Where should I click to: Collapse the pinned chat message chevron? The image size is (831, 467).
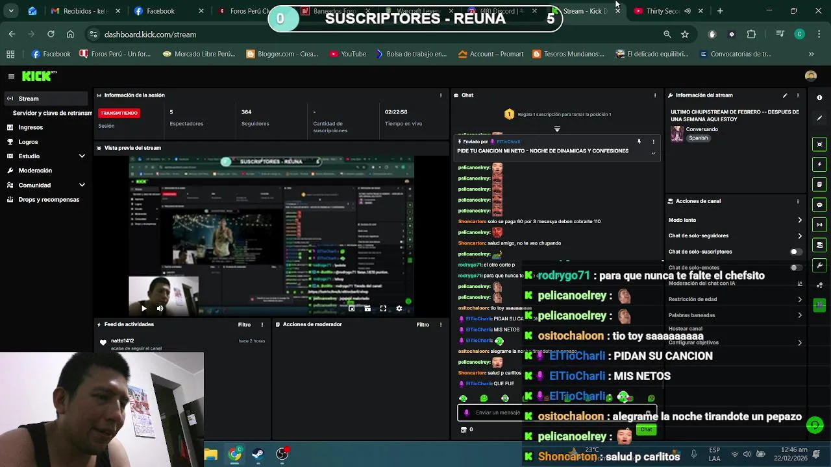click(x=653, y=153)
